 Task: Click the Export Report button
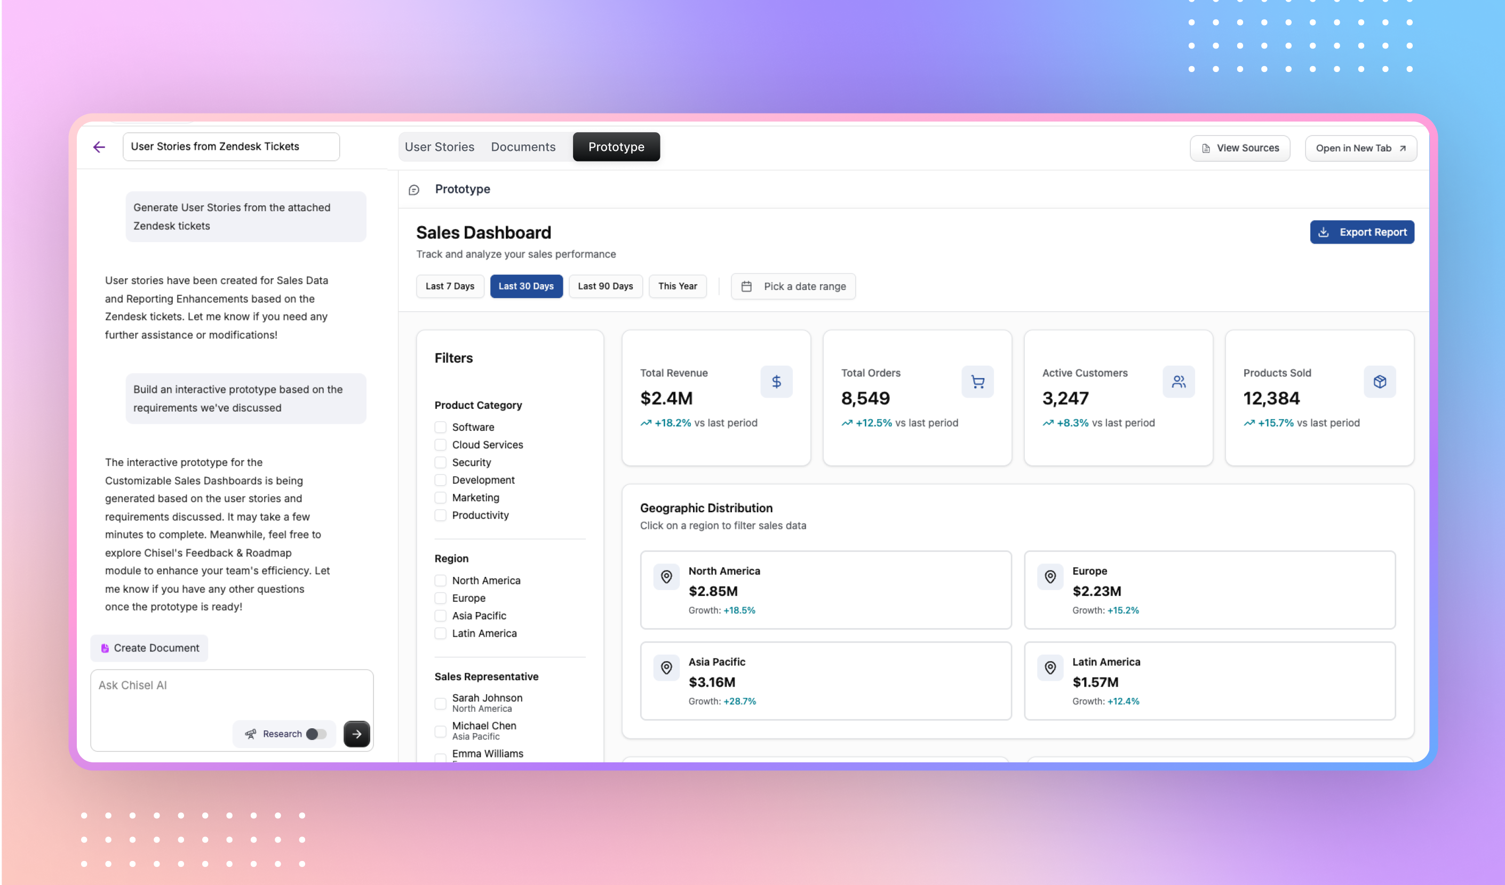click(1361, 232)
